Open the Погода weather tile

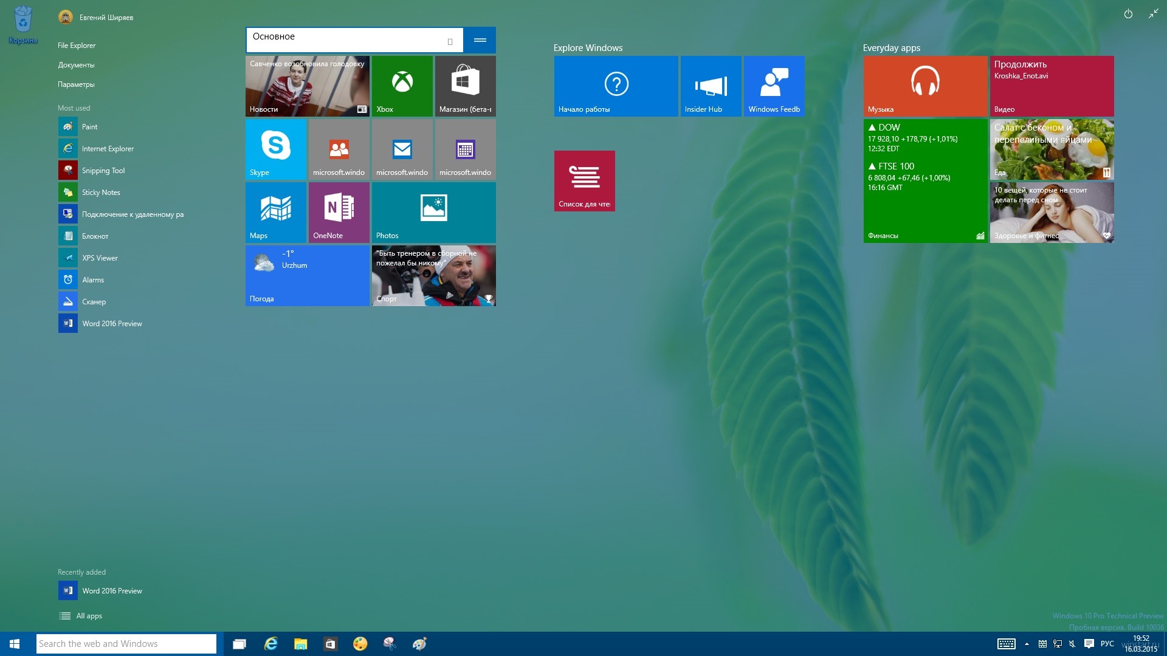pos(307,276)
